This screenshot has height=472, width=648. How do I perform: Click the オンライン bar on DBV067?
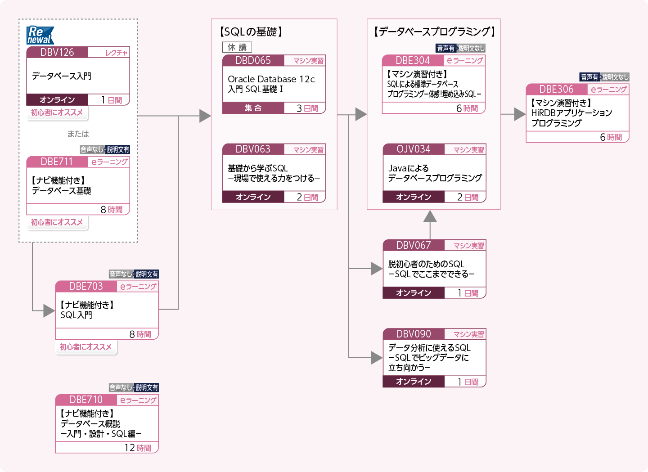click(x=414, y=293)
